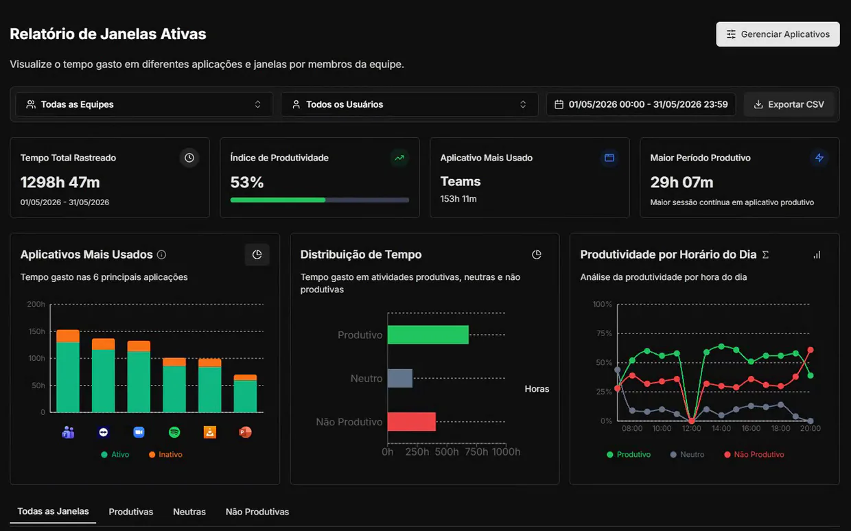Click the PowerPoint app icon under the chart
Screen dimensions: 851x531
point(245,432)
